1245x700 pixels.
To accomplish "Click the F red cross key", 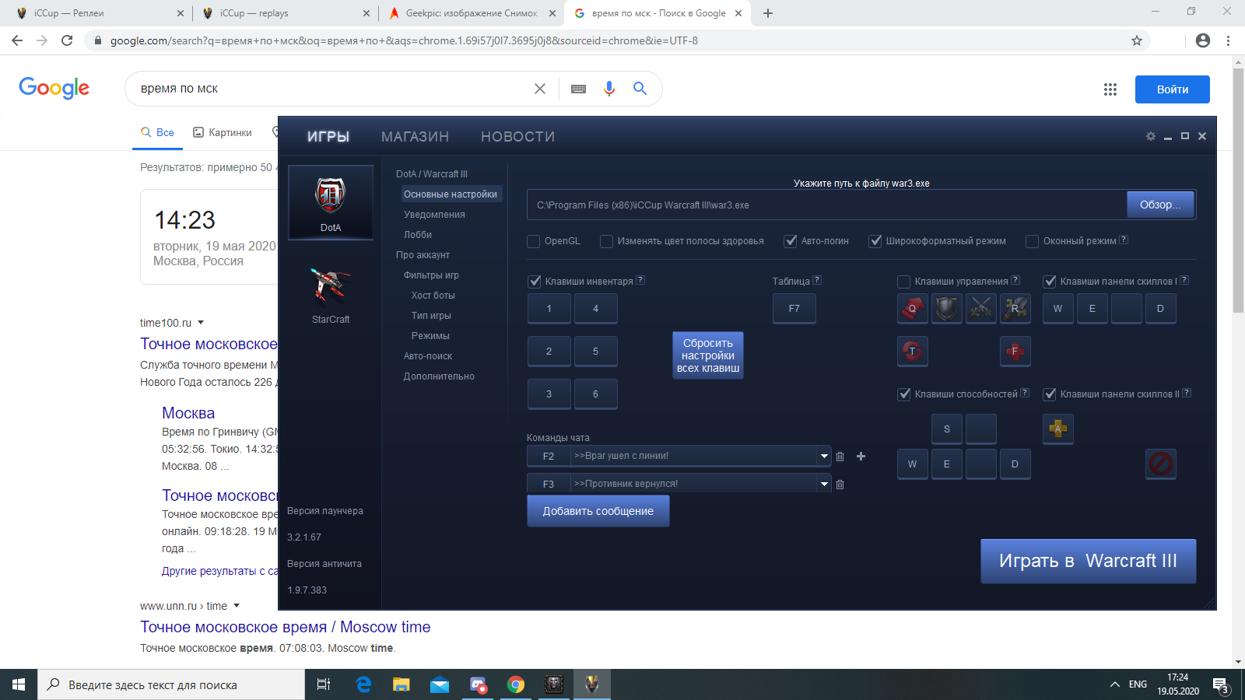I will 1015,351.
